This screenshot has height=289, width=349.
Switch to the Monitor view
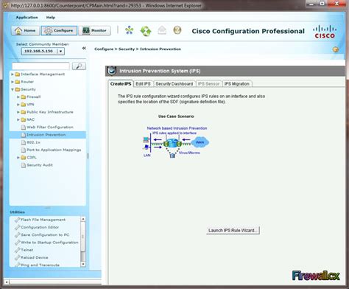click(94, 30)
